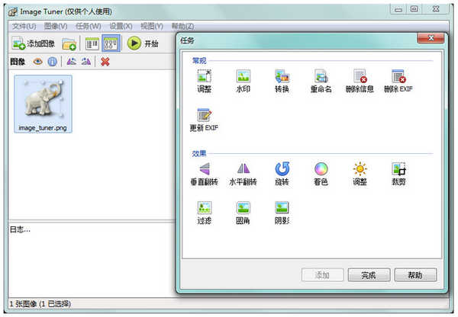The width and height of the screenshot is (458, 317).
Task: Open the 帮助(Z) menu
Action: (x=182, y=27)
